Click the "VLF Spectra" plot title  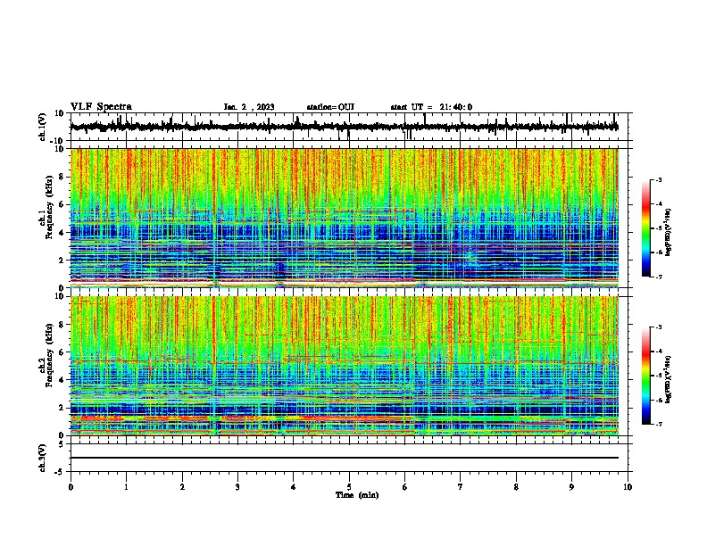click(x=101, y=107)
